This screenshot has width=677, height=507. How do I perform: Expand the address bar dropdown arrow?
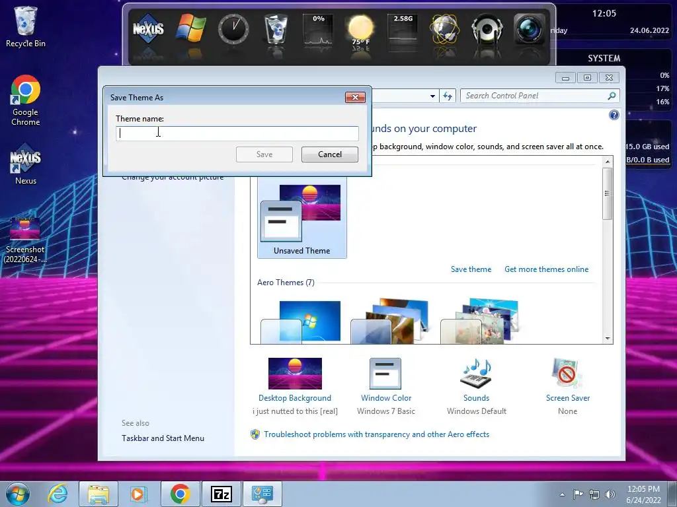tap(432, 96)
